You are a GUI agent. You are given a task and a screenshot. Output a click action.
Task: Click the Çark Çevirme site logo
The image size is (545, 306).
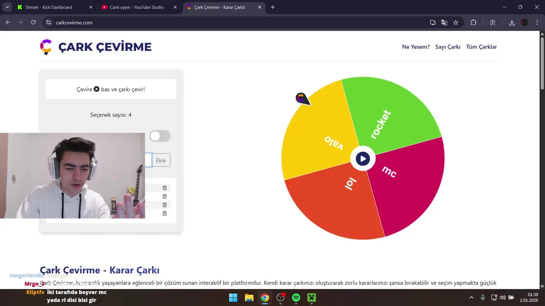tap(96, 47)
